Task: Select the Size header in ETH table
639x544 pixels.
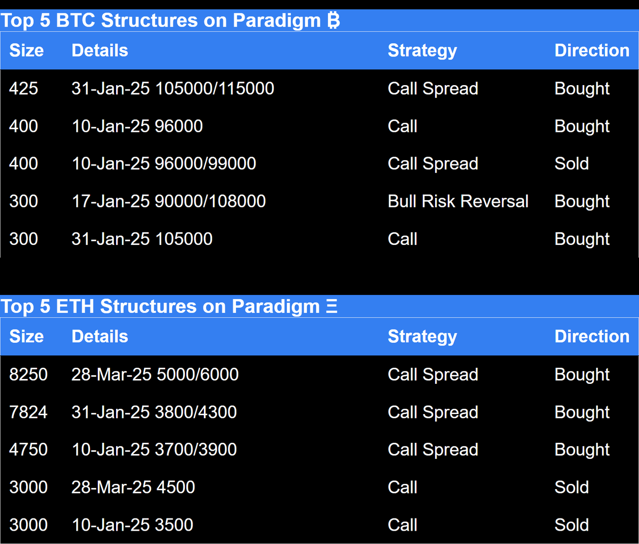Action: click(27, 336)
